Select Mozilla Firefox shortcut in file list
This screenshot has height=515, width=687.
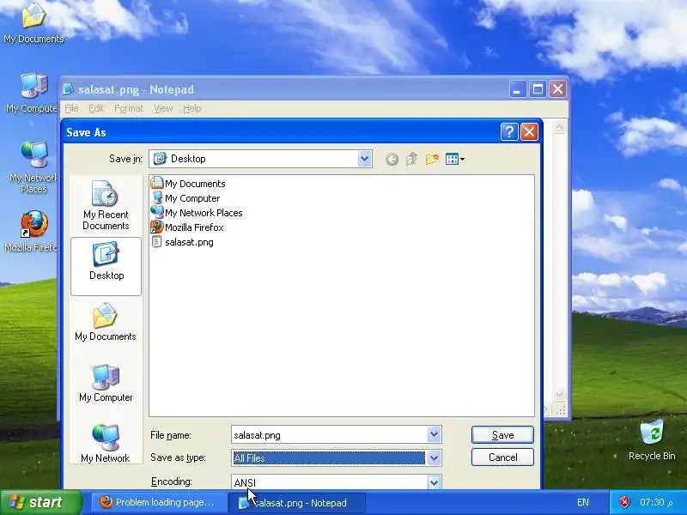tap(187, 227)
